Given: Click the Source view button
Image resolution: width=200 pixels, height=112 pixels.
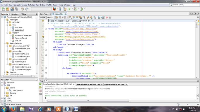Looking at the screenshot, I should pos(42,17).
